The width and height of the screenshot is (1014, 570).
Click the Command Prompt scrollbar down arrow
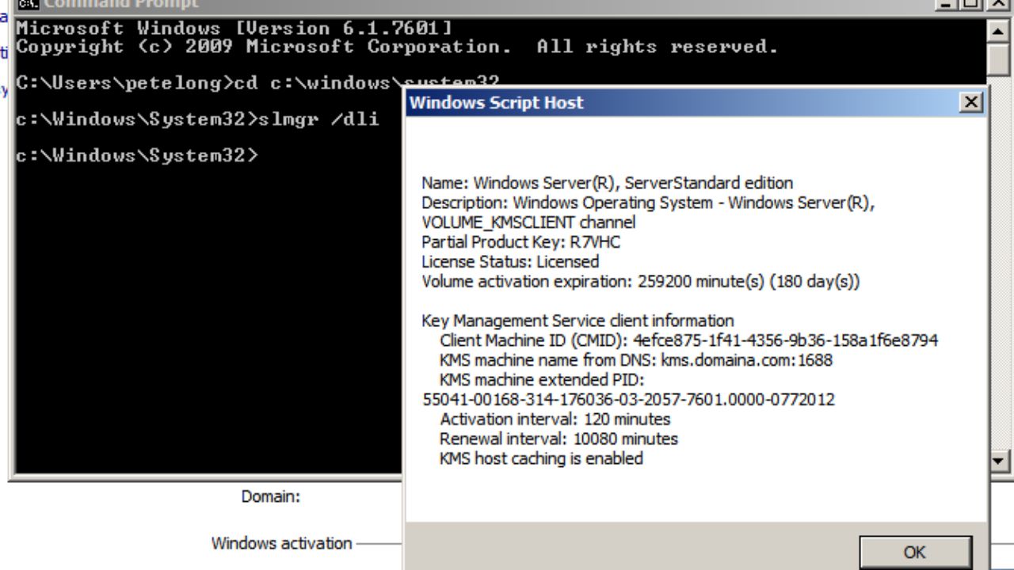tap(997, 461)
